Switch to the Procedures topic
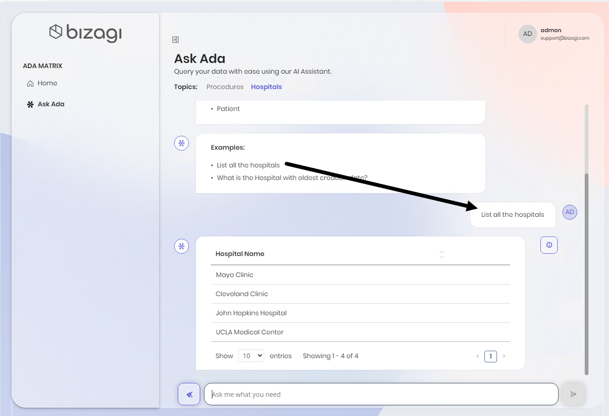Screen dimensions: 609x416 click(x=225, y=87)
